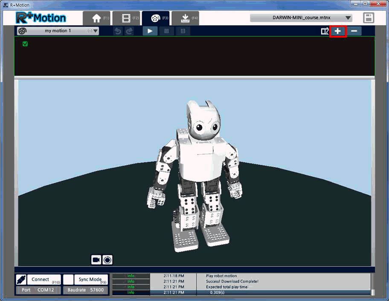The image size is (389, 301).
Task: Click the Connect button
Action: coord(44,280)
